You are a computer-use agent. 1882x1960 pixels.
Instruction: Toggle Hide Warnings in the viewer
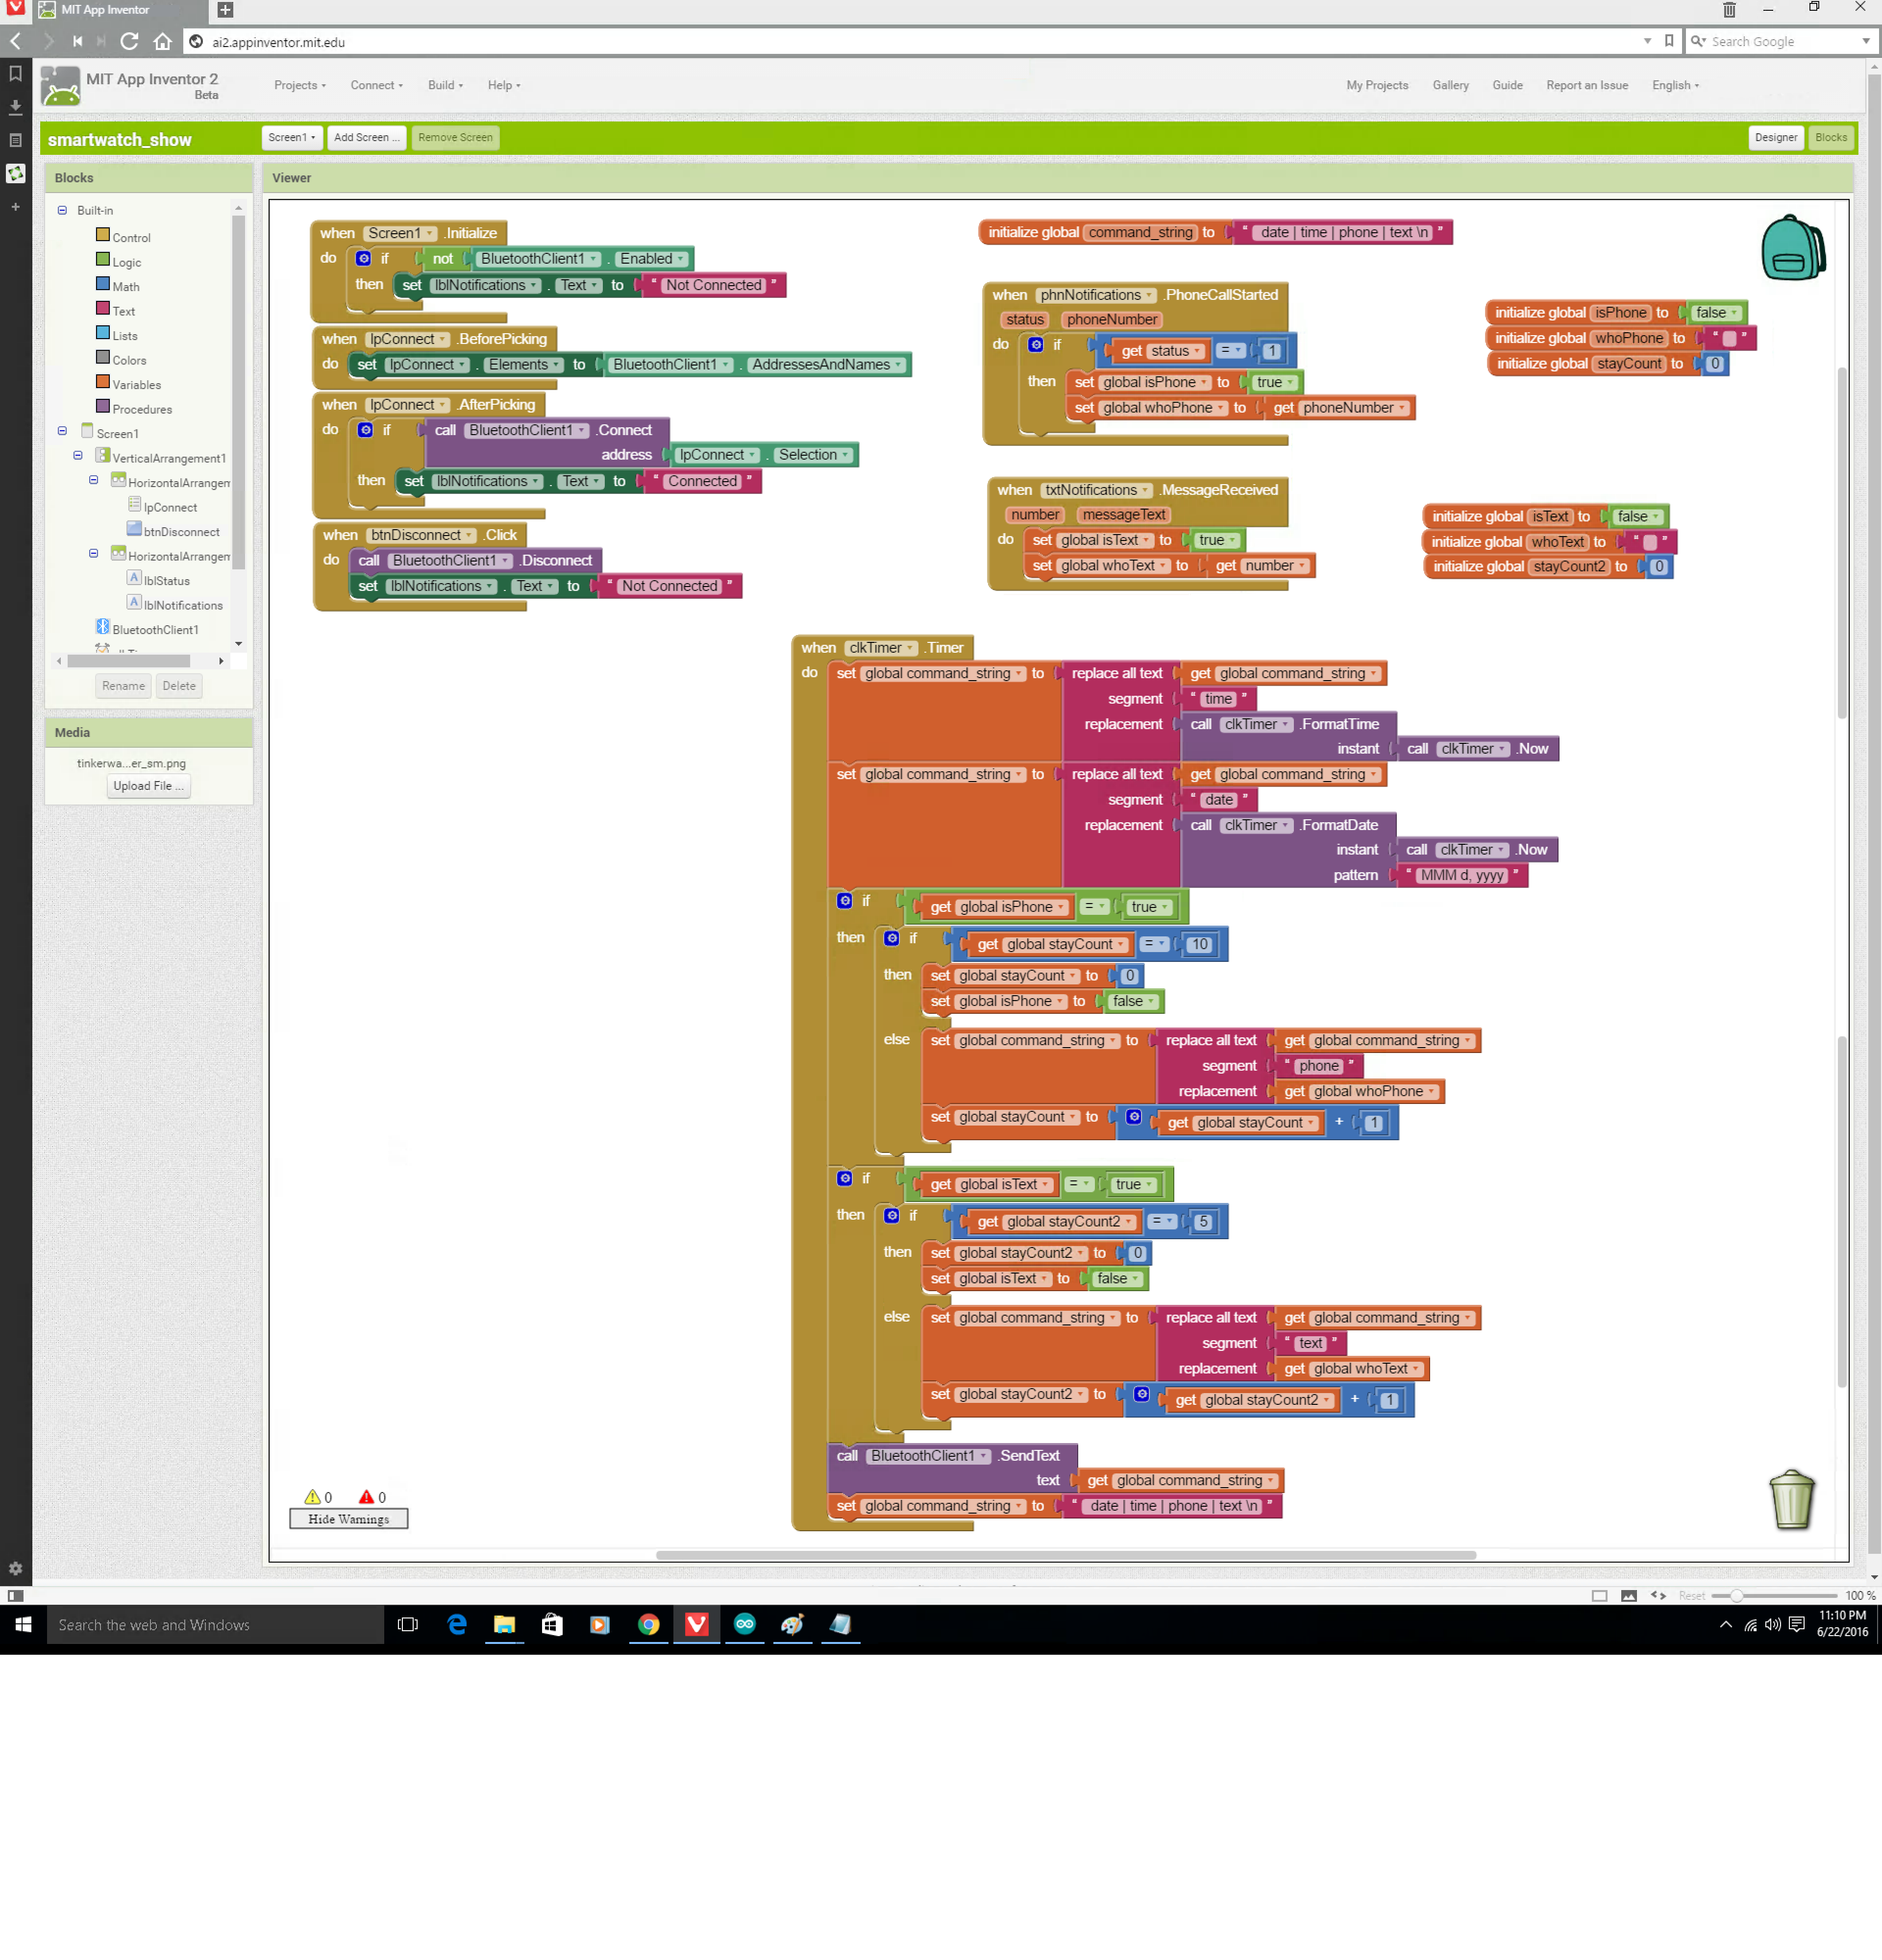pos(348,1518)
